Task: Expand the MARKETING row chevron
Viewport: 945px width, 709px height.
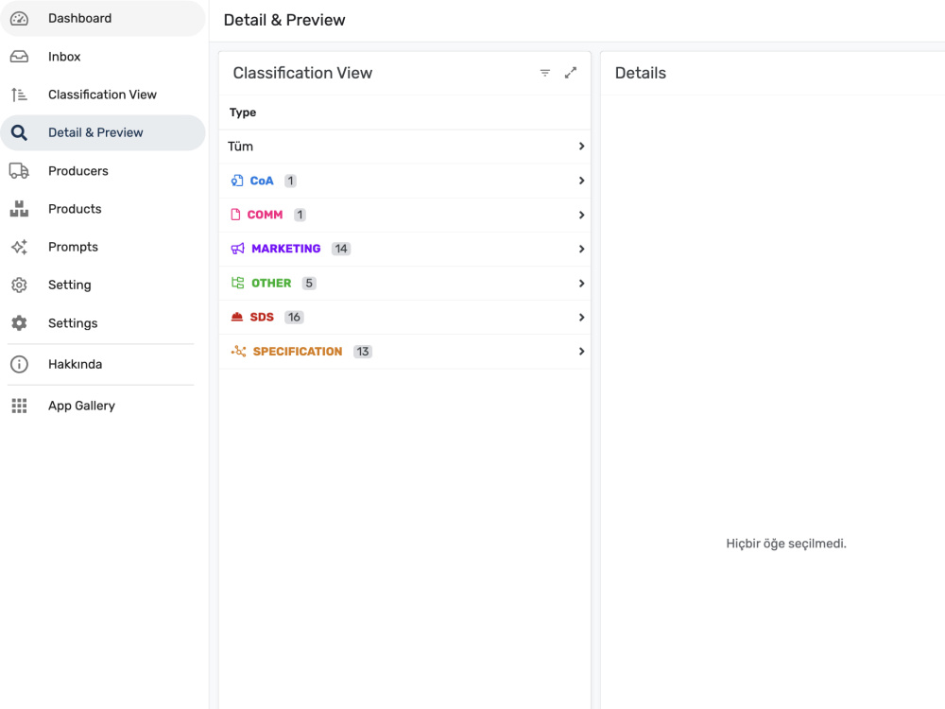Action: tap(581, 249)
